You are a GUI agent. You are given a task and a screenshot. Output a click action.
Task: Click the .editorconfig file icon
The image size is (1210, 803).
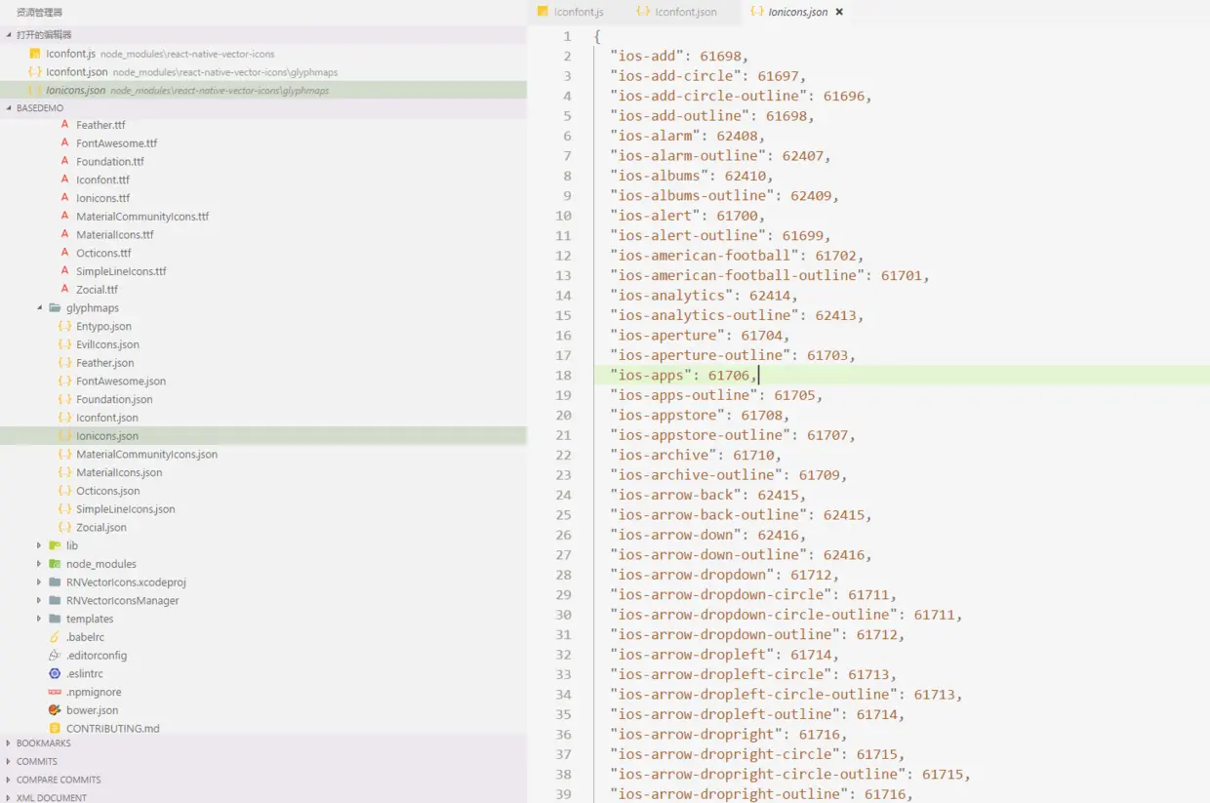tap(55, 656)
